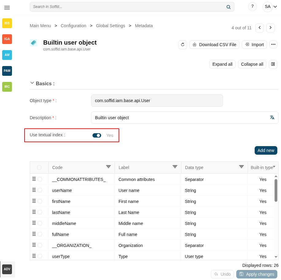Image resolution: width=281 pixels, height=280 pixels.
Task: Go to next record arrow
Action: tap(270, 28)
